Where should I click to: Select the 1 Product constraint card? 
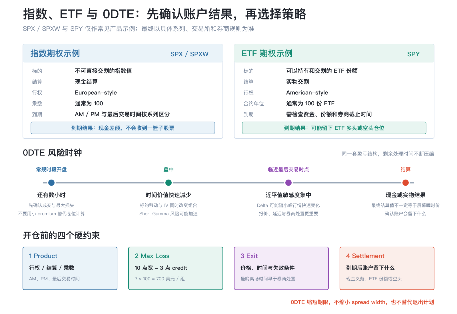point(70,268)
